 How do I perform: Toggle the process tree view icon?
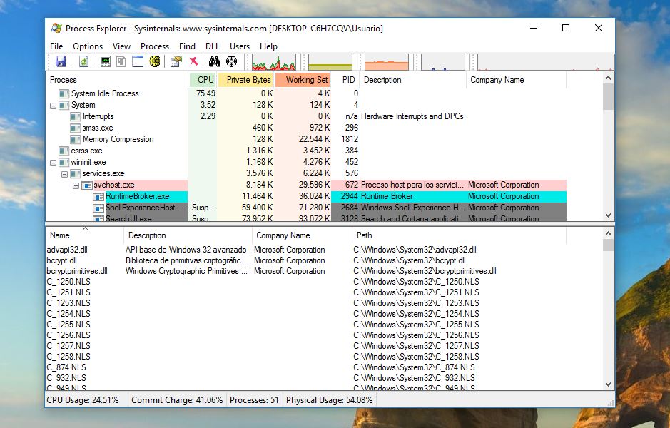[121, 61]
